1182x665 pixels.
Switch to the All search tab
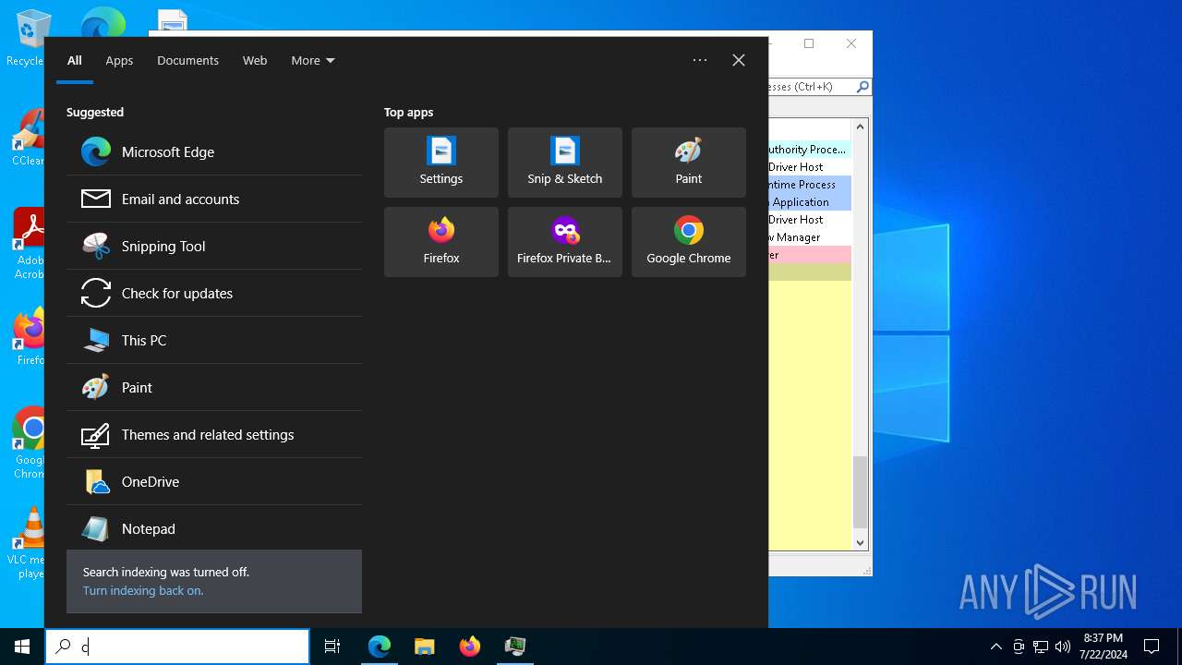[75, 61]
